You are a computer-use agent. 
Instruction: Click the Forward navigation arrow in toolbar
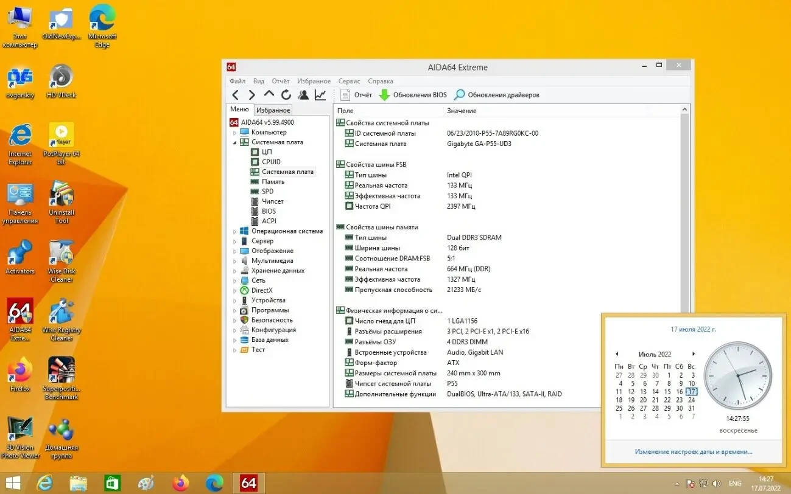tap(251, 95)
